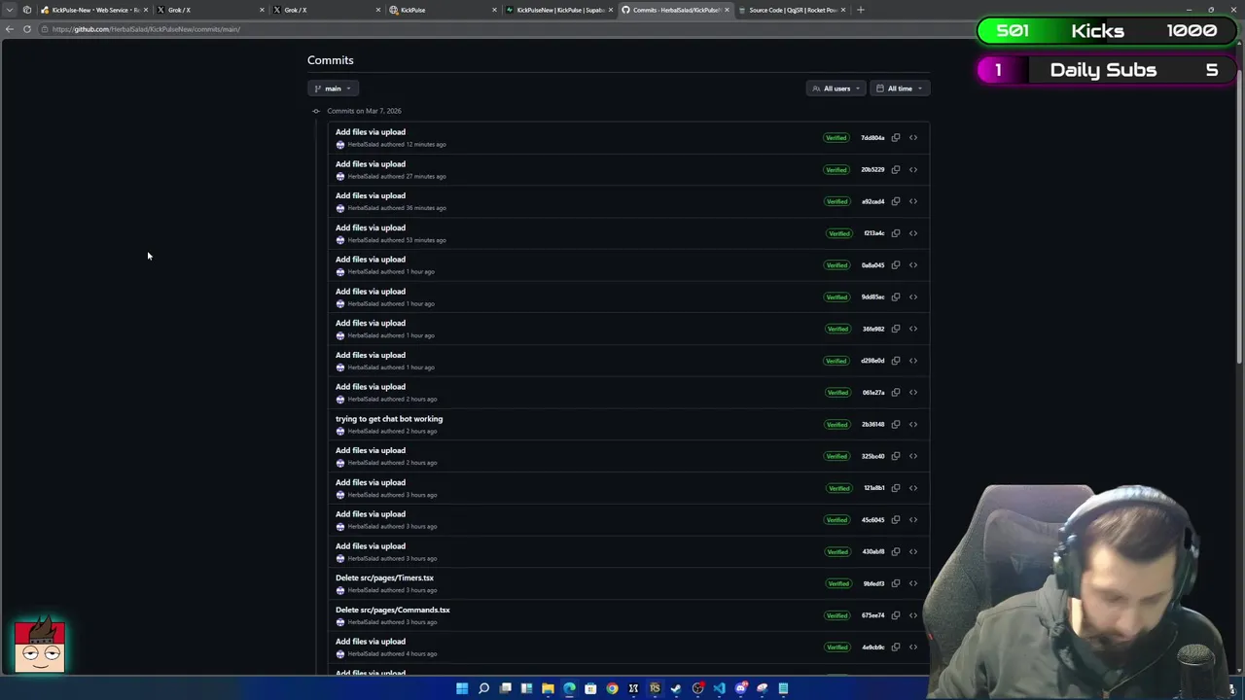The height and width of the screenshot is (700, 1245).
Task: Copy full SHA for commit 7dd804a
Action: (896, 138)
